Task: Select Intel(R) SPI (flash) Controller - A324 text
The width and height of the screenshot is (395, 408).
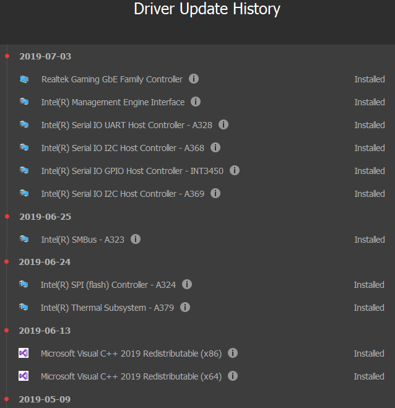Action: (x=108, y=285)
